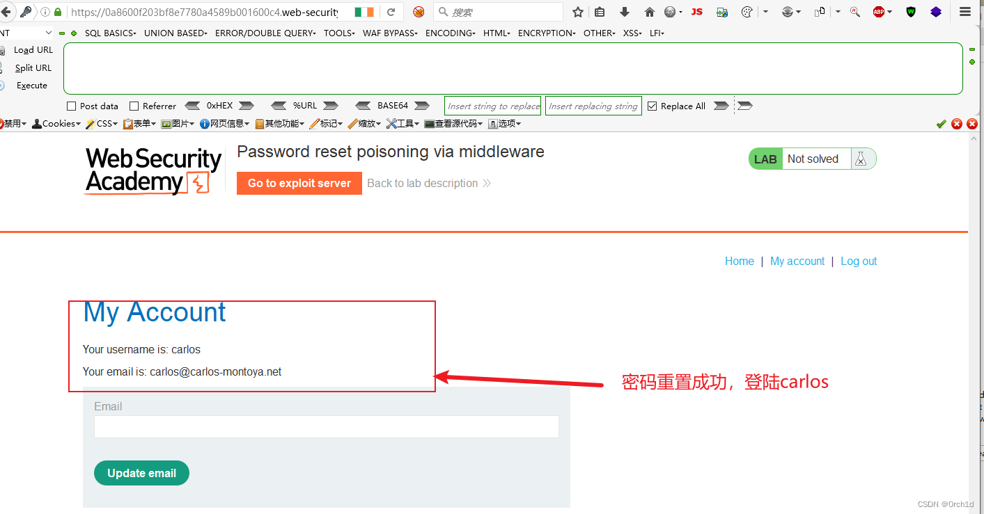Open the XSS dropdown menu
This screenshot has width=984, height=514.
pos(632,33)
